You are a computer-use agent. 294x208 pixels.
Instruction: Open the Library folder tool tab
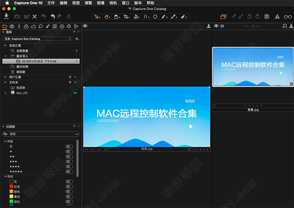pos(5,26)
